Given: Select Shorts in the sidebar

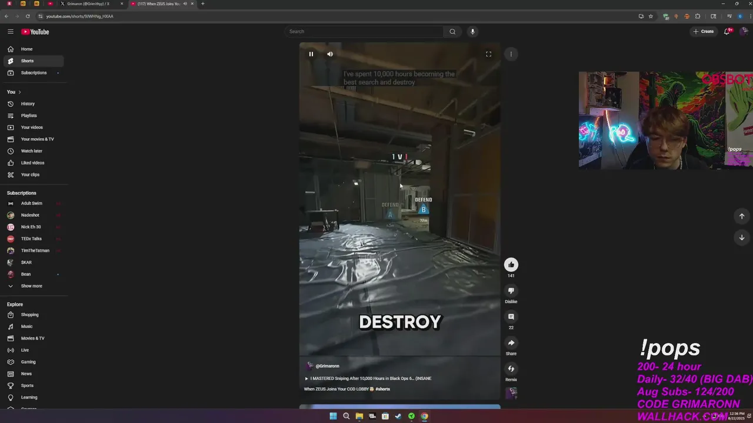Looking at the screenshot, I should [34, 61].
